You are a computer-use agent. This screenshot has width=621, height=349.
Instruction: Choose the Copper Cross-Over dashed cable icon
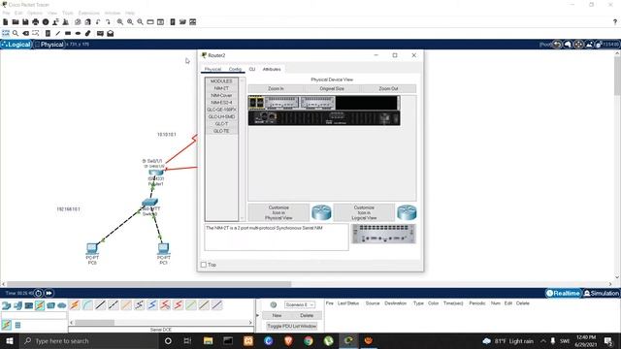[114, 305]
